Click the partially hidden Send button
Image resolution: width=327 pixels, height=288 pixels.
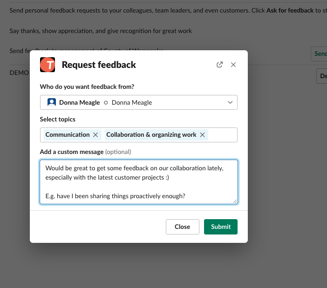320,54
